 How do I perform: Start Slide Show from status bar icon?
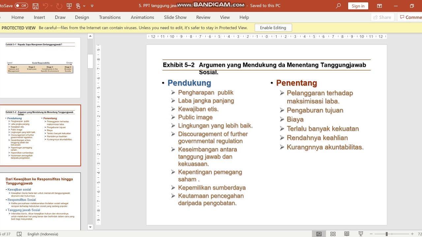tap(361, 234)
